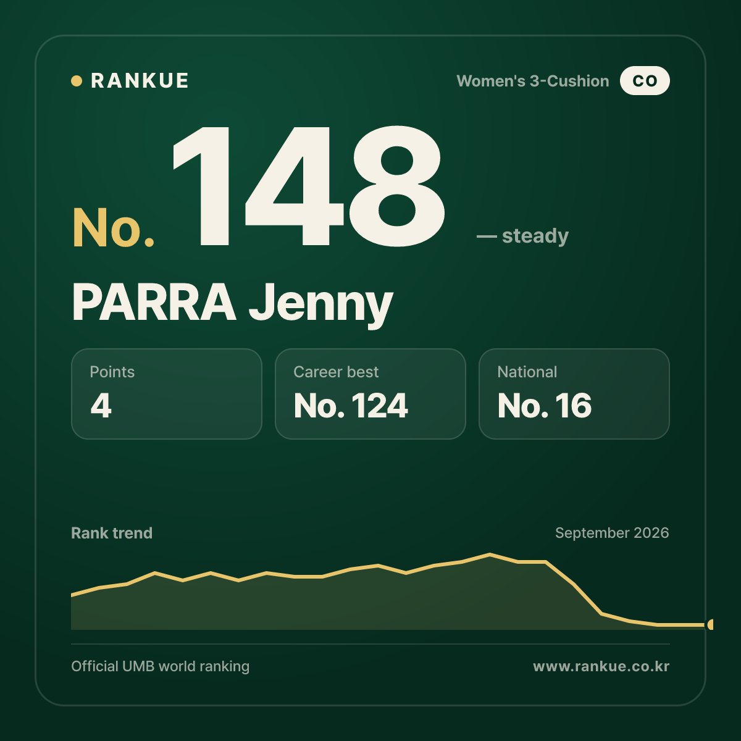Viewport: 741px width, 741px height.
Task: Select the Women's 3-Cushion label
Action: pyautogui.click(x=533, y=81)
